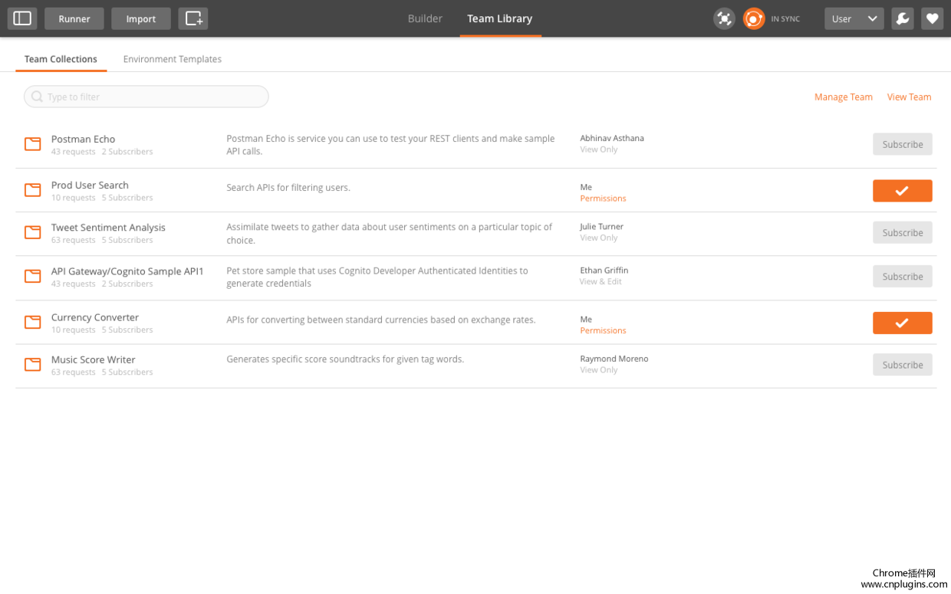Select the Currency Converter name
Screen dimensions: 951x594
pos(95,317)
